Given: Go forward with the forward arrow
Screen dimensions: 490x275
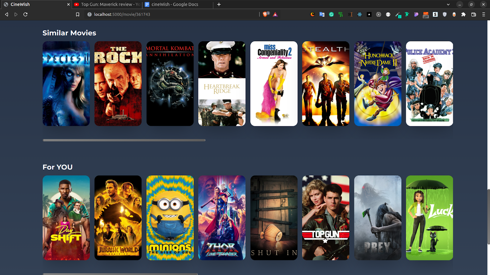Looking at the screenshot, I should pyautogui.click(x=16, y=14).
